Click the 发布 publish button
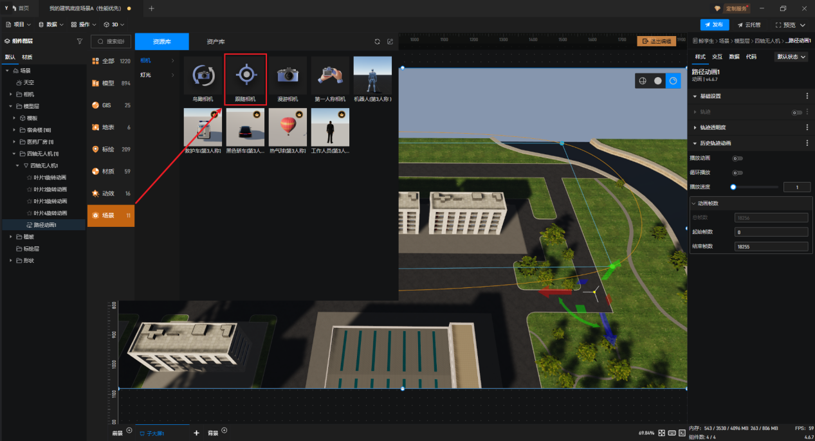 tap(714, 25)
